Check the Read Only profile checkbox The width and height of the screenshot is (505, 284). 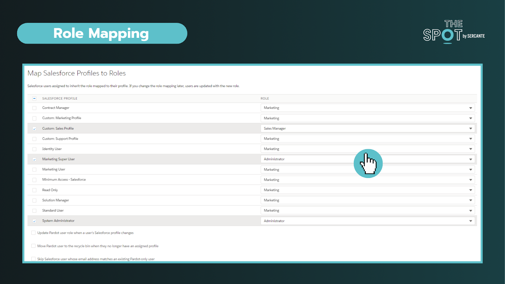(x=34, y=190)
